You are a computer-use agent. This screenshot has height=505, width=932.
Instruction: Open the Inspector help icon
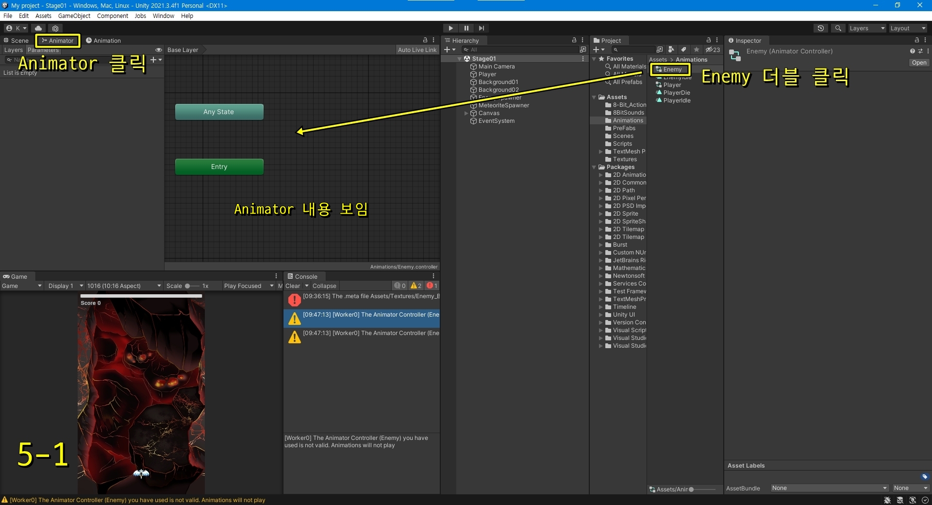(x=912, y=51)
